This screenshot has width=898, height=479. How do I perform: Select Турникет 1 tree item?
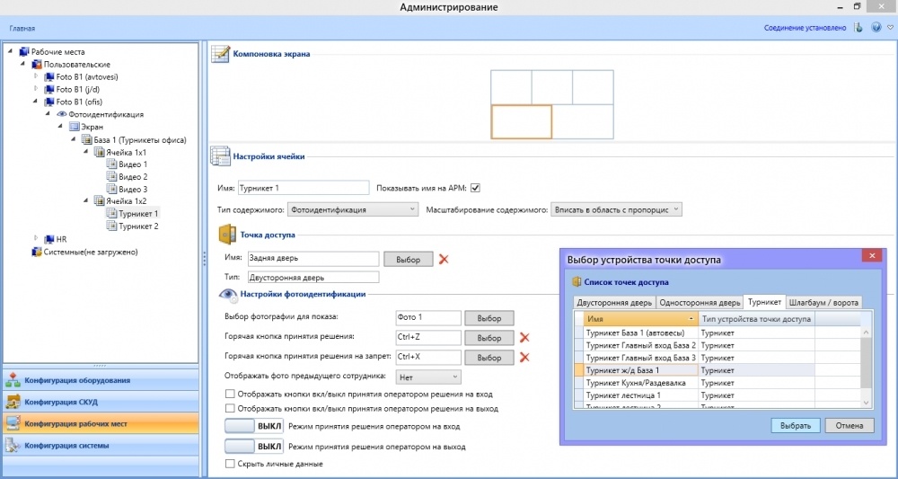138,214
